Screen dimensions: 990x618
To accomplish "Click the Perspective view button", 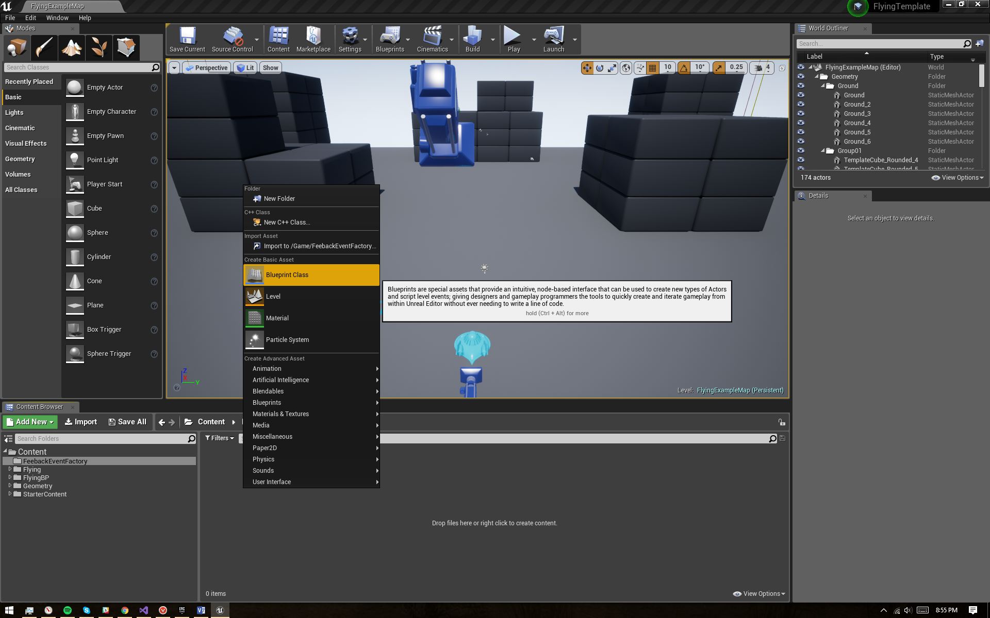I will tap(206, 68).
